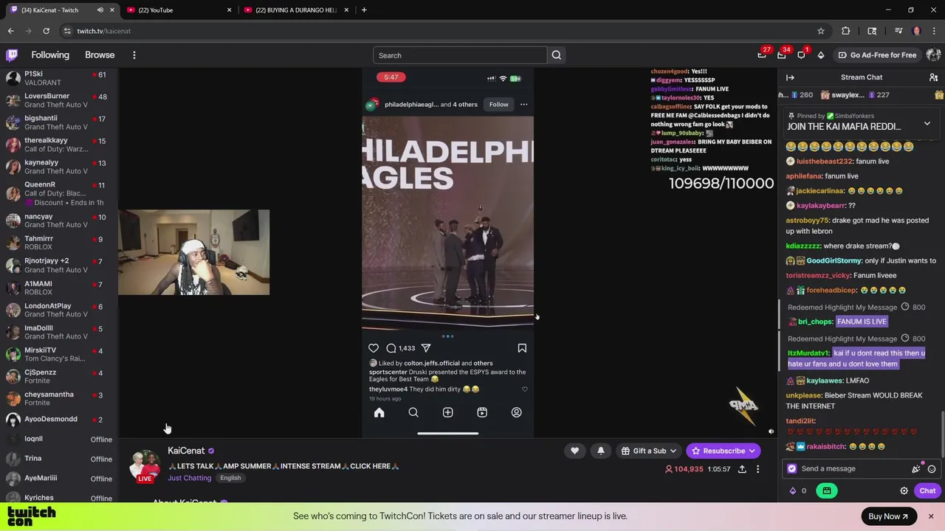The height and width of the screenshot is (531, 945).
Task: Click the Go Ad-Free for Free button
Action: pyautogui.click(x=877, y=55)
